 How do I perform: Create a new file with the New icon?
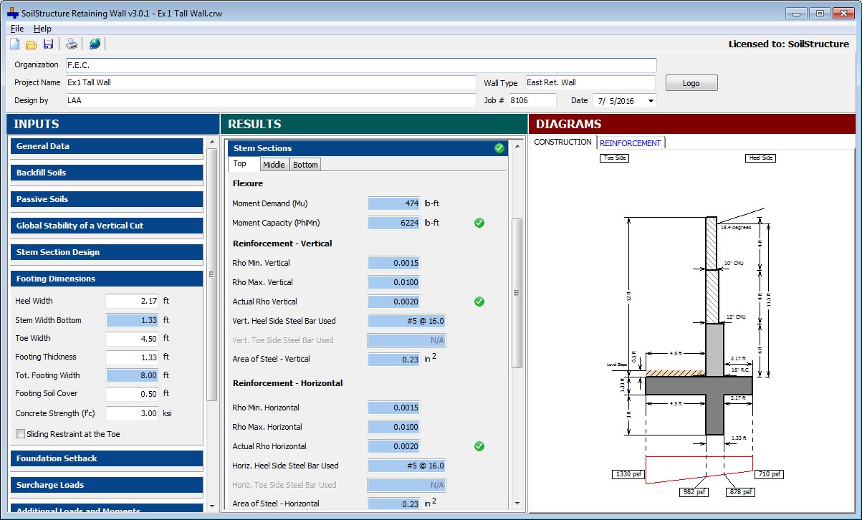[x=13, y=44]
